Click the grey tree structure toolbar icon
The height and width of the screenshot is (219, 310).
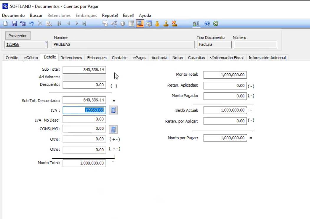point(114,24)
